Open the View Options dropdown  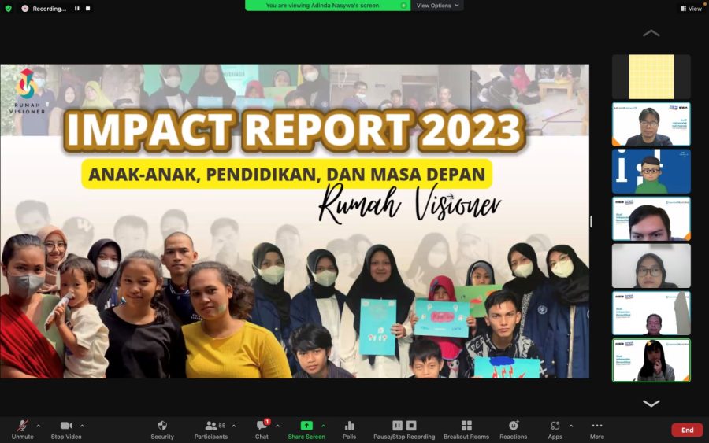[437, 6]
